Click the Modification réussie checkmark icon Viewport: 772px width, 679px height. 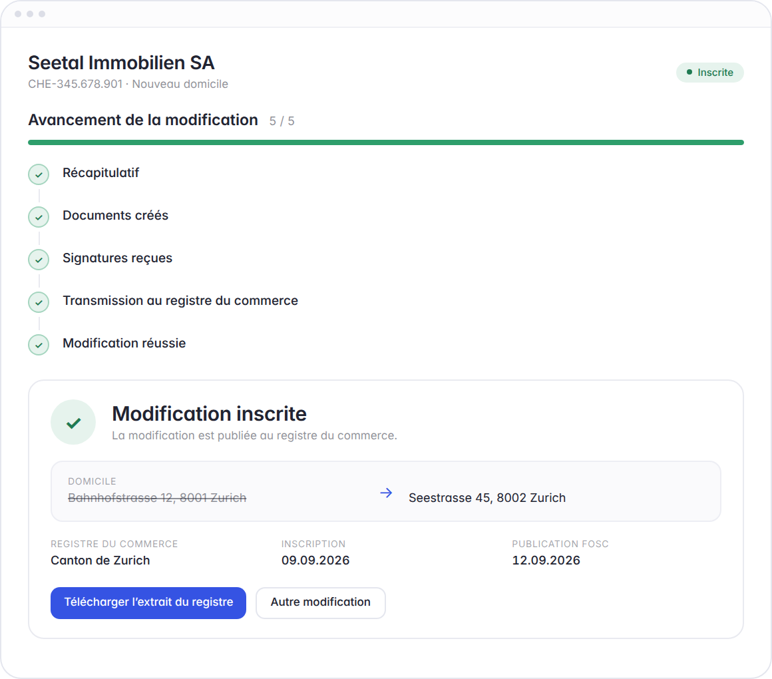pos(39,345)
